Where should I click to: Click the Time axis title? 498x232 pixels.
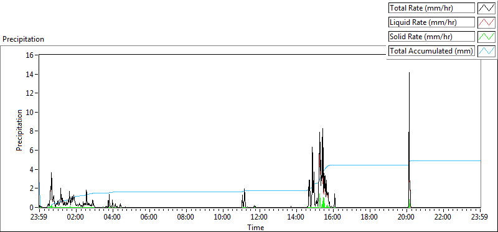click(x=256, y=227)
